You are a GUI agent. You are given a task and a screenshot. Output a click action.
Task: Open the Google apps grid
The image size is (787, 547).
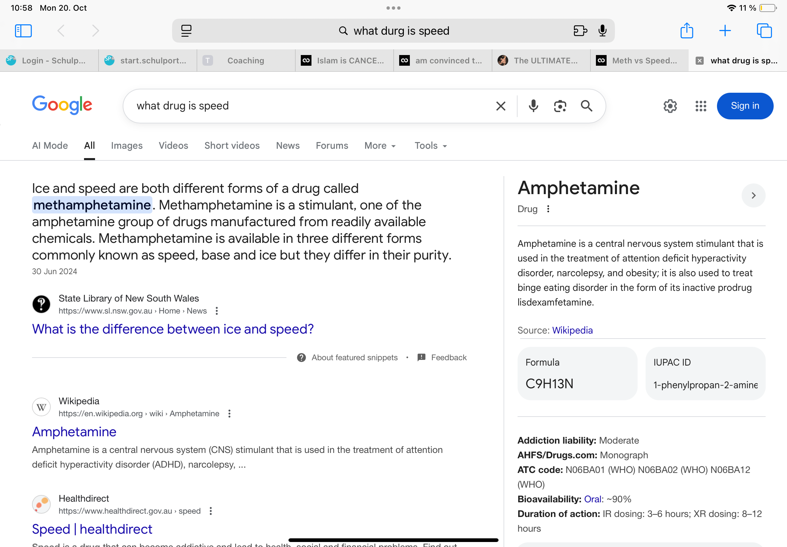coord(701,106)
